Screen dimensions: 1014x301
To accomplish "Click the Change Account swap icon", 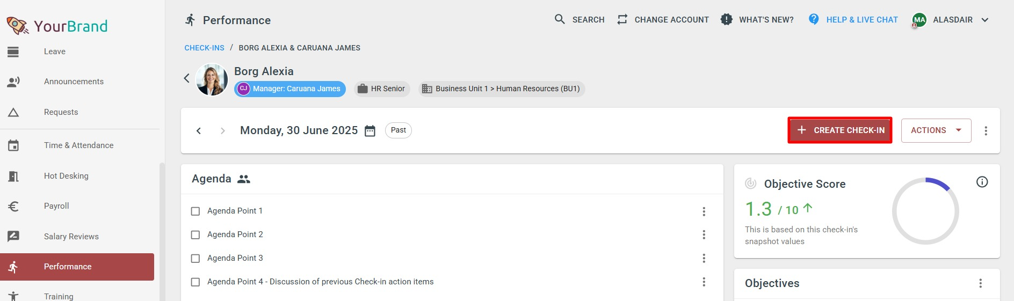I will click(622, 19).
